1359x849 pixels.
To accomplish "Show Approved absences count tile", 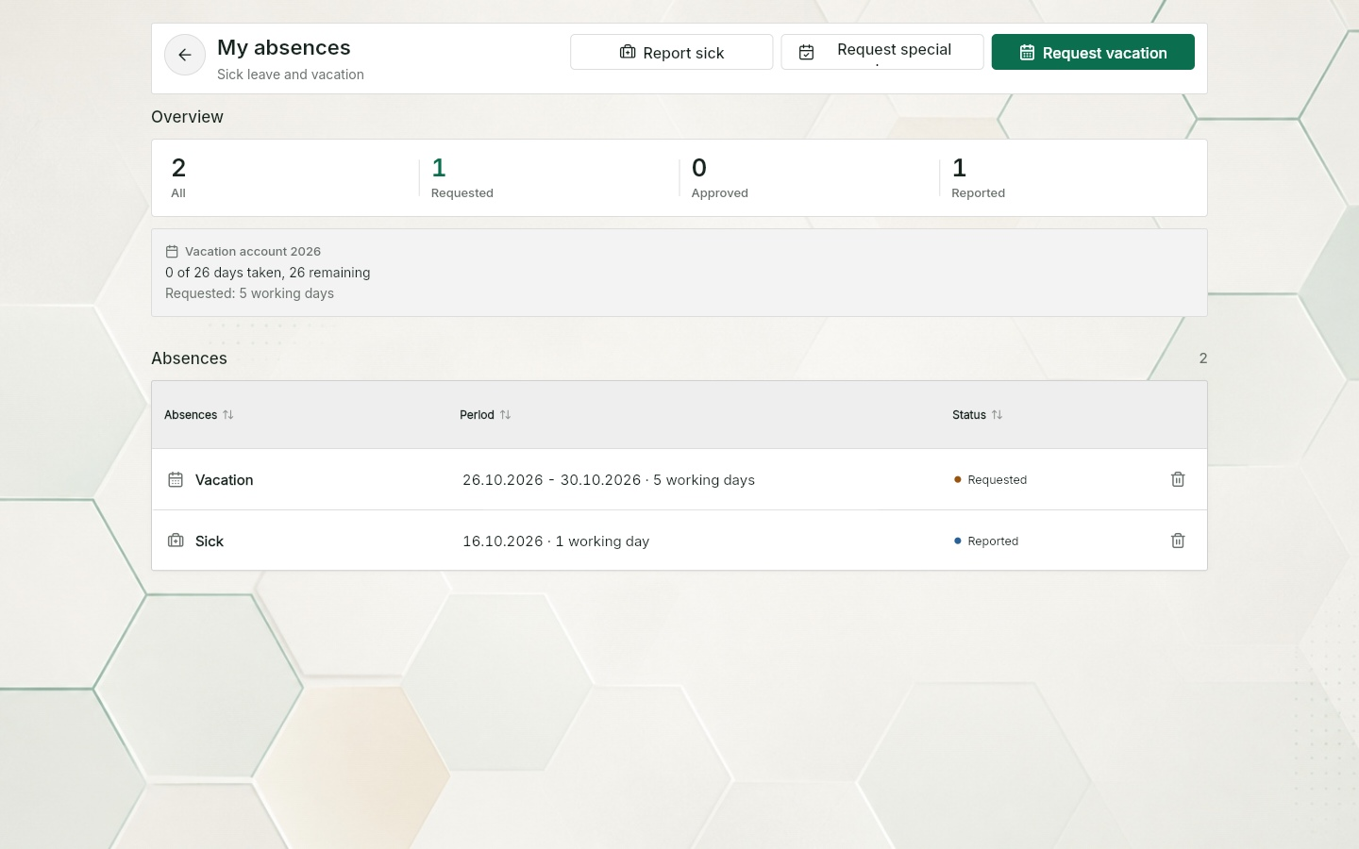I will pyautogui.click(x=810, y=178).
